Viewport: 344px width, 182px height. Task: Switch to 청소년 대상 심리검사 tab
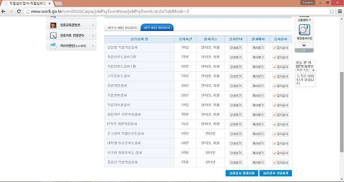(x=122, y=28)
